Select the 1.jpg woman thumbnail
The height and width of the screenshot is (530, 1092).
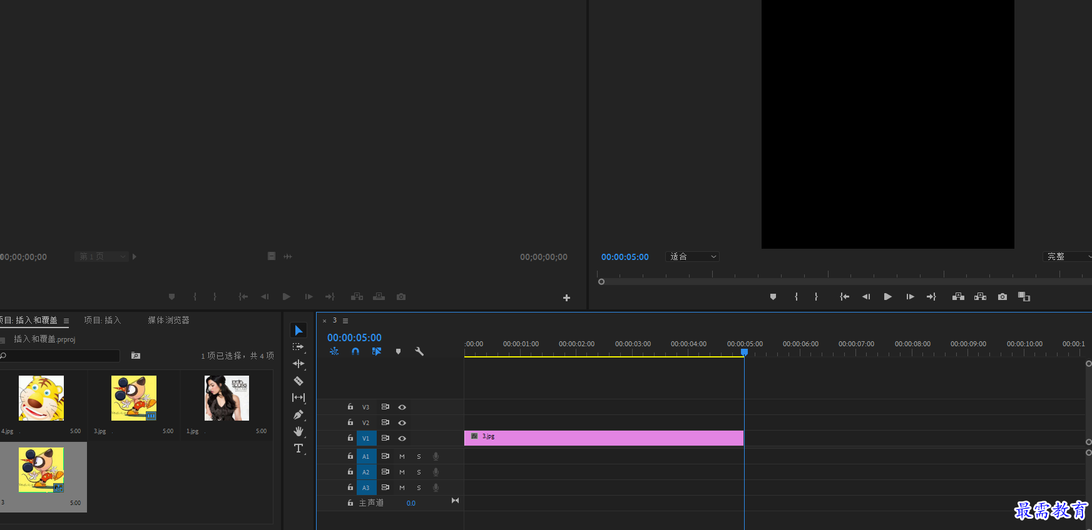tap(227, 398)
